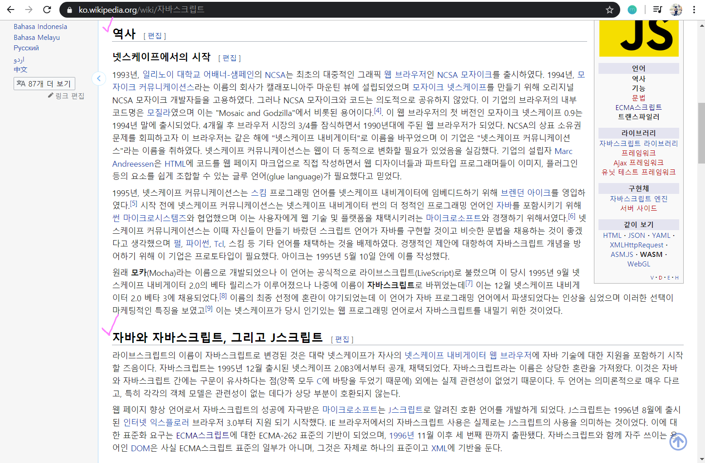Open XML link in last paragraph
Viewport: 705px width, 463px height.
pyautogui.click(x=439, y=448)
